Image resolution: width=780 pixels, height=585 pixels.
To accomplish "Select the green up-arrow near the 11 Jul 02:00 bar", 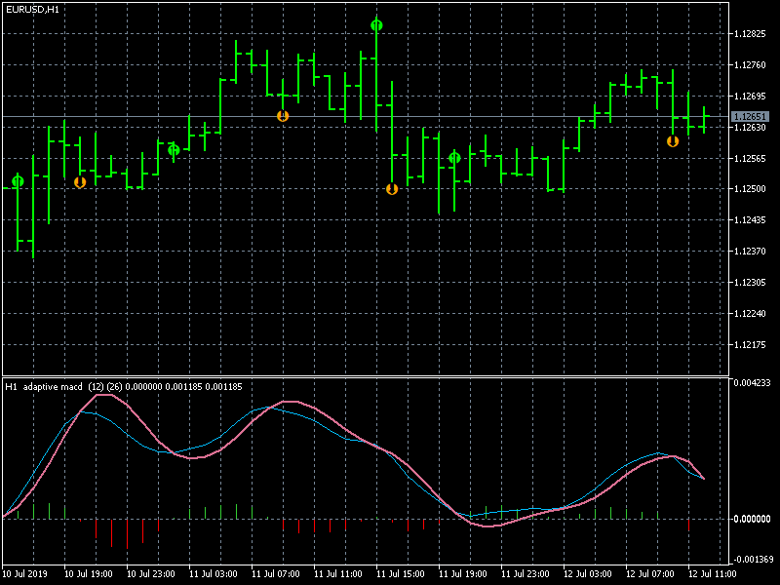I will click(174, 150).
